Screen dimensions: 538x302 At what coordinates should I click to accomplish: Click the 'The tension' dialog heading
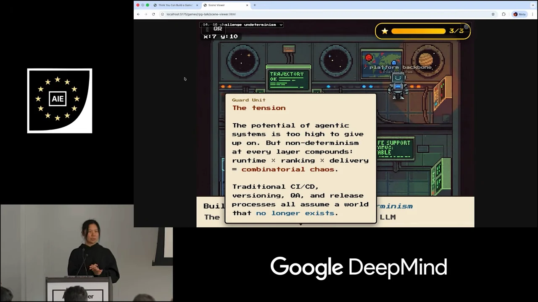(x=259, y=108)
